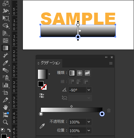Screen dimensions: 134x138
Task: Apply the gradient within the stroke
Action: pos(72,82)
